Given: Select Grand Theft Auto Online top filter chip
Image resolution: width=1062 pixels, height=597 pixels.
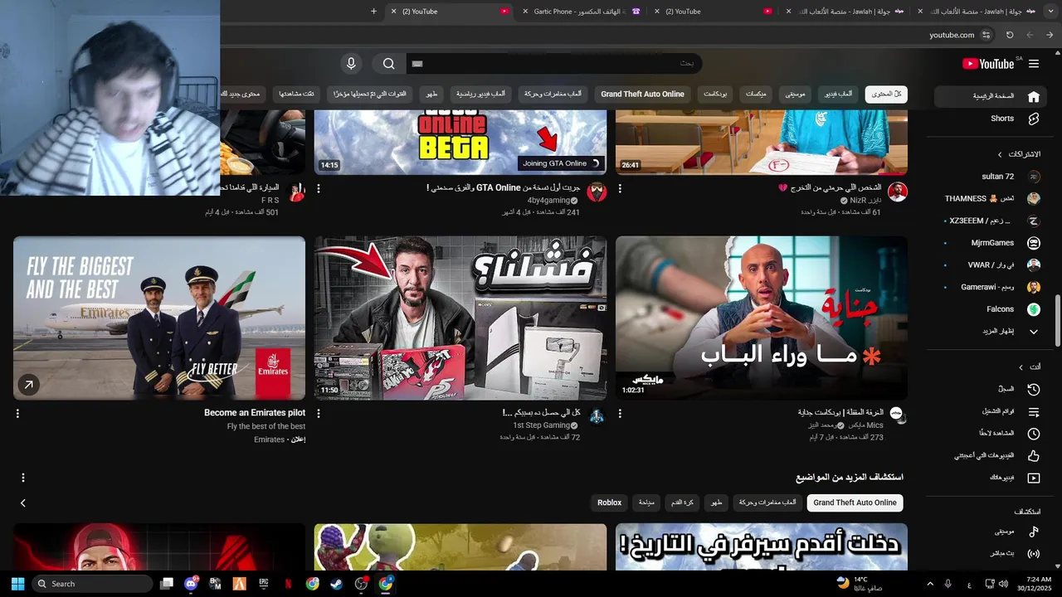Looking at the screenshot, I should (642, 94).
